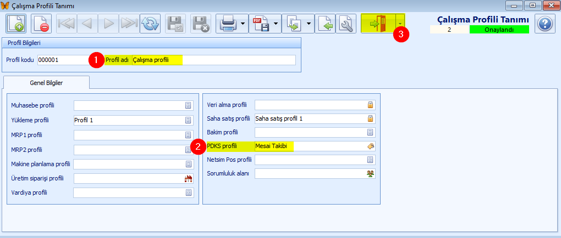561x238 pixels.
Task: Open lookup for Netsim Pos profili
Action: [x=370, y=160]
